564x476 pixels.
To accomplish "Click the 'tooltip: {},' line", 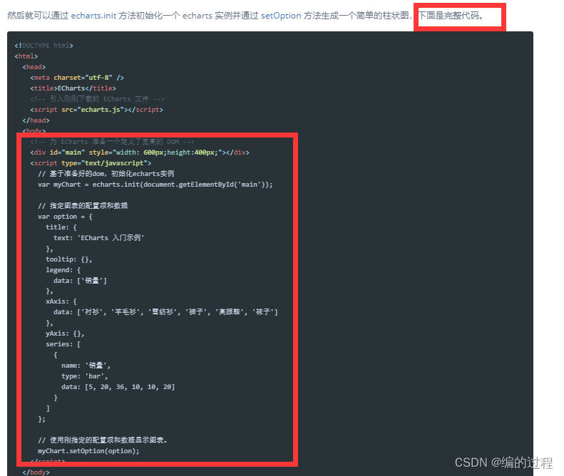I will pyautogui.click(x=68, y=259).
